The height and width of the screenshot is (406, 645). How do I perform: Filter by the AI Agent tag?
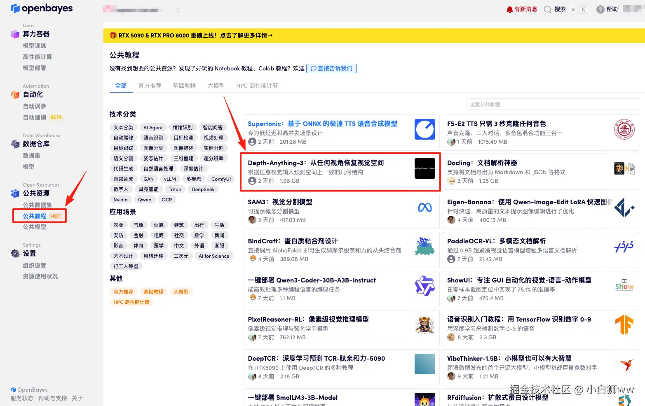point(153,128)
